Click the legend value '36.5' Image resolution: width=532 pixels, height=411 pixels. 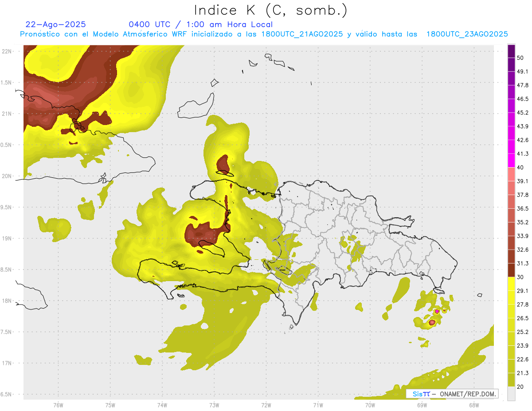[523, 208]
